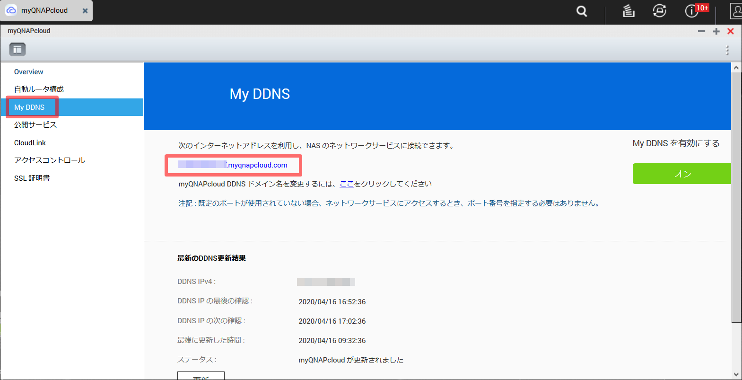The height and width of the screenshot is (380, 742).
Task: Open external devices sync icon
Action: coord(660,11)
